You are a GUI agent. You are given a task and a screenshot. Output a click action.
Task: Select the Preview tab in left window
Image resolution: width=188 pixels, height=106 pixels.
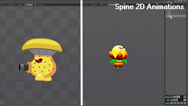click(x=28, y=5)
